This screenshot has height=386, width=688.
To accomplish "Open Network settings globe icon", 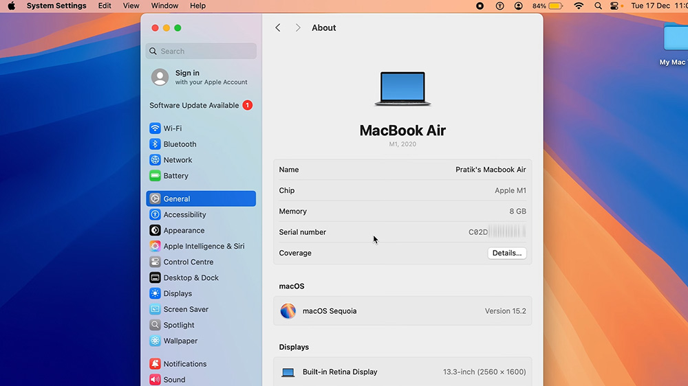I will 155,160.
